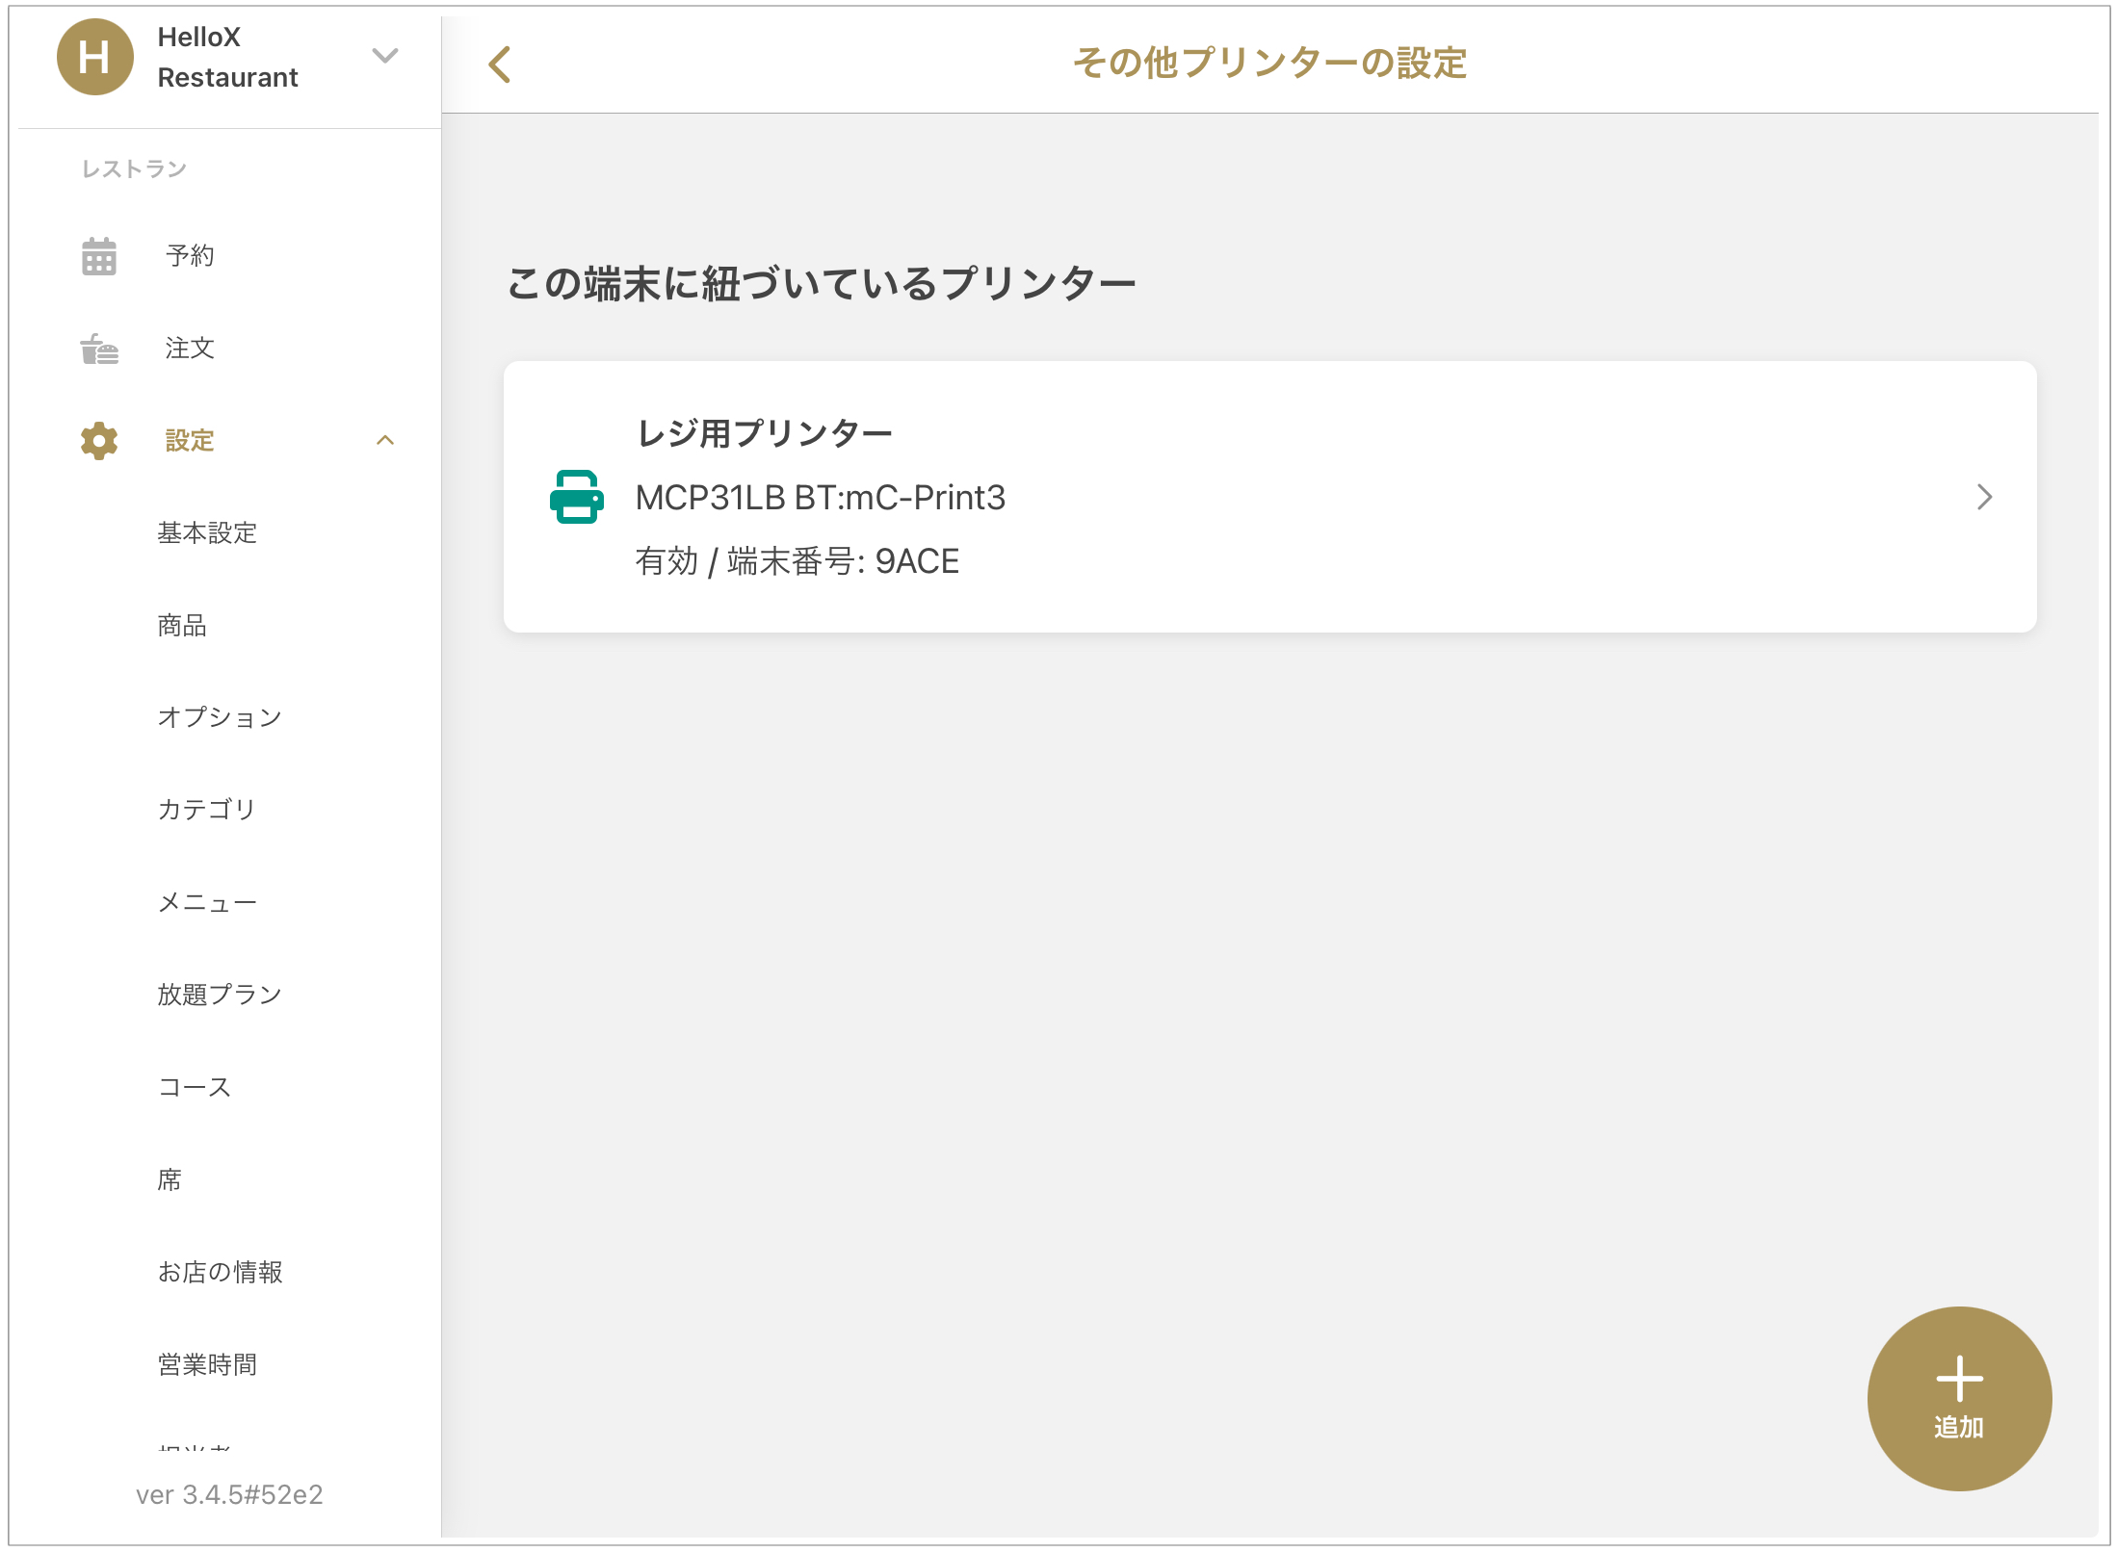Click the calendar icon next to 予約
2117x1552 pixels.
[x=98, y=256]
